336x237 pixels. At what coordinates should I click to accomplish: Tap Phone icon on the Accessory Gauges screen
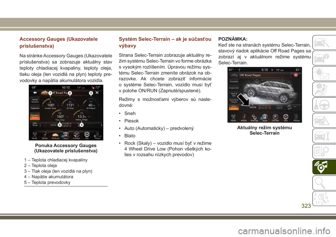coord(97,136)
